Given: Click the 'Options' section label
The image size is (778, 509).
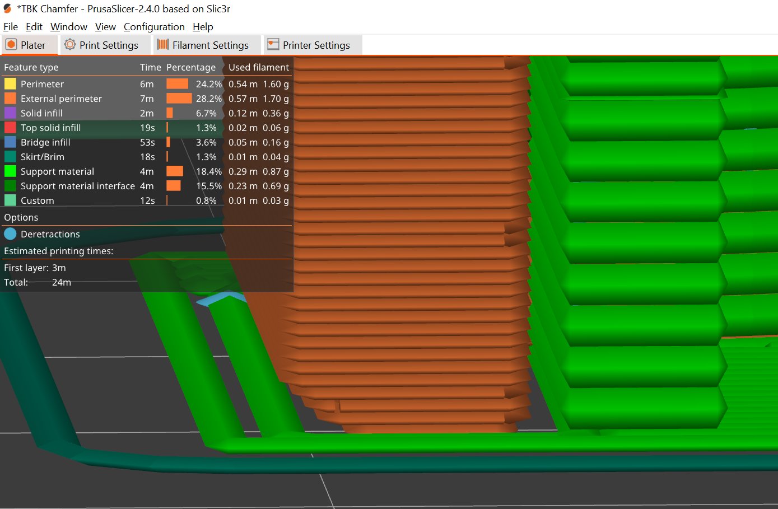Looking at the screenshot, I should [x=21, y=217].
